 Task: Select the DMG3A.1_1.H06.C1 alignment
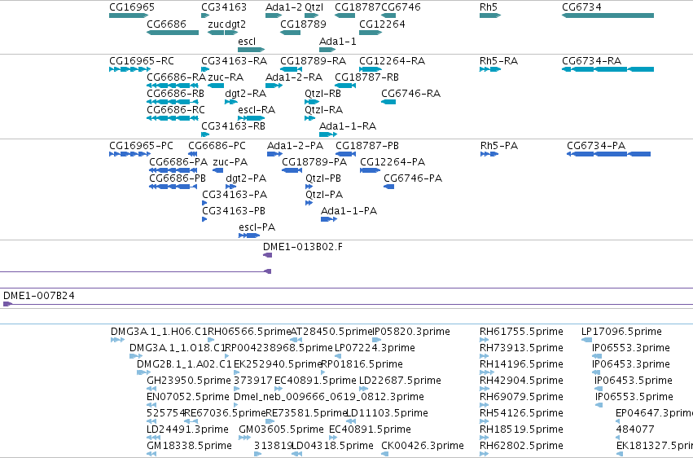pyautogui.click(x=117, y=340)
